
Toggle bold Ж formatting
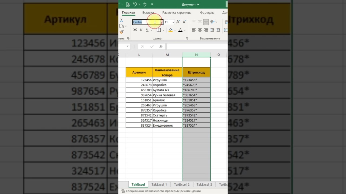[135, 30]
